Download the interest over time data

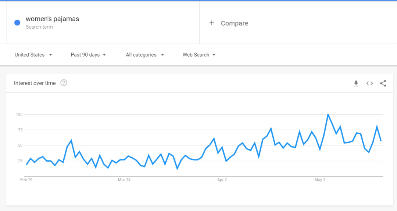coord(356,83)
